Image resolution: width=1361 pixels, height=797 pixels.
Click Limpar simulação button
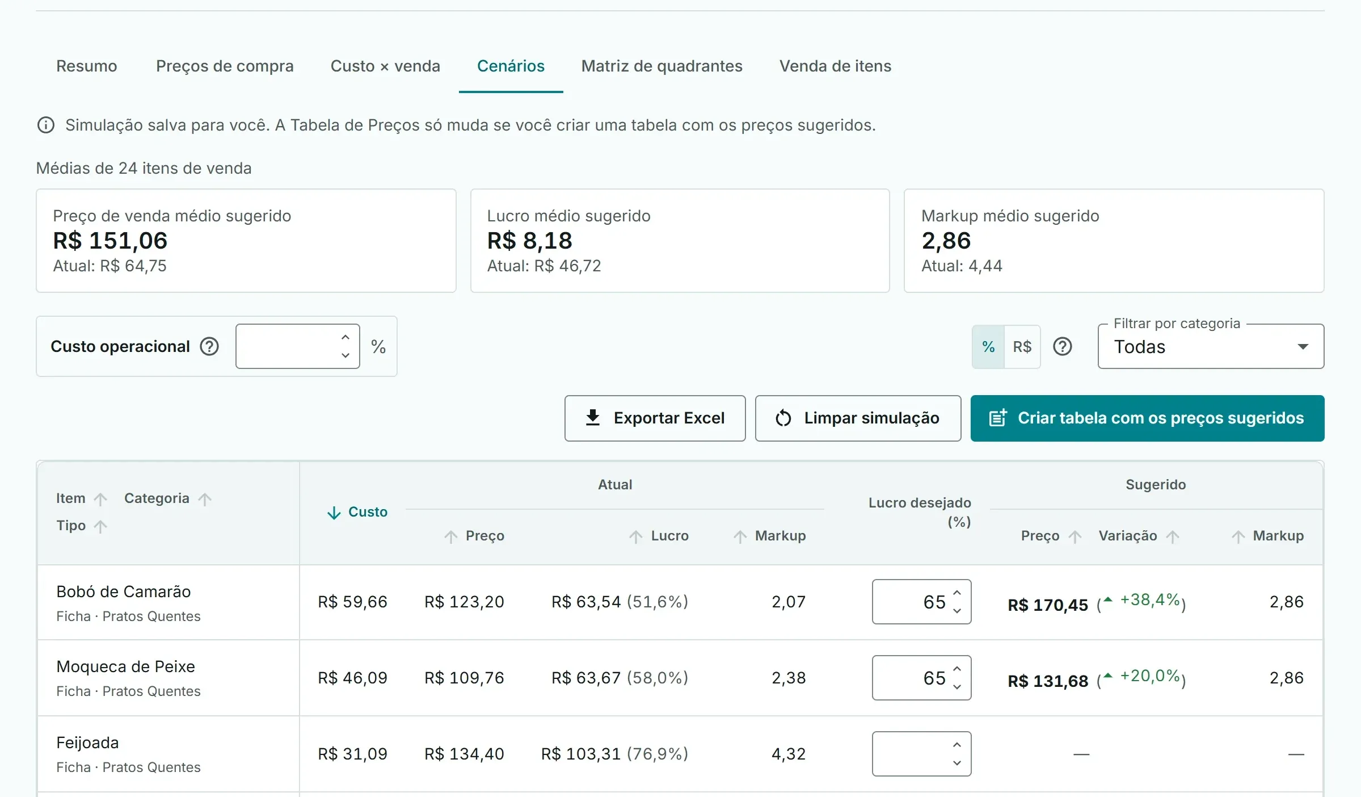(x=858, y=418)
